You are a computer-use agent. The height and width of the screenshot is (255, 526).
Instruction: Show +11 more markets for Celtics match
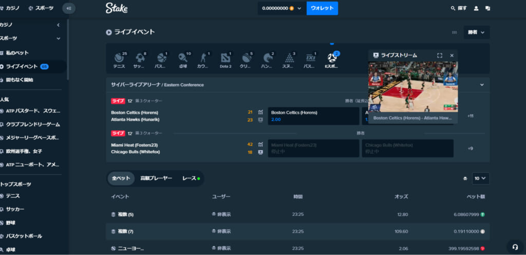[x=471, y=116]
